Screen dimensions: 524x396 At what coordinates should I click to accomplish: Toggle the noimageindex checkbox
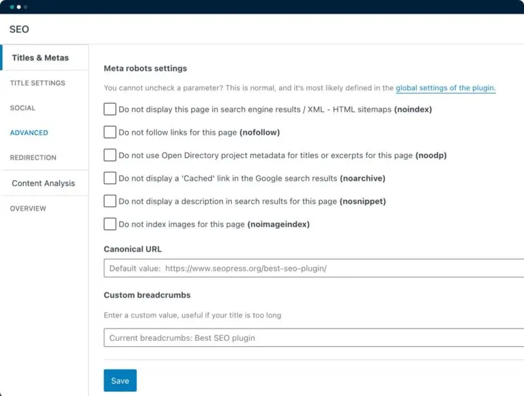110,224
